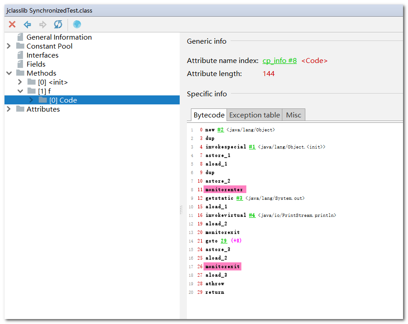Expand the Constant Pool node
This screenshot has height=324, width=408.
click(x=9, y=46)
